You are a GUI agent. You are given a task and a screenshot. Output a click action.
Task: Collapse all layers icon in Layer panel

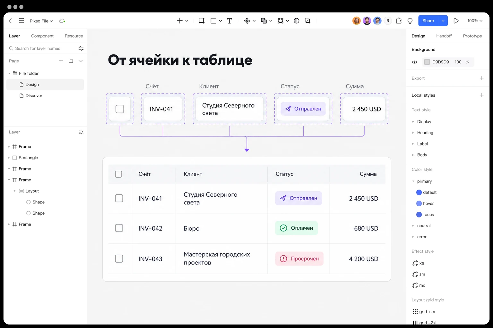coord(81,132)
